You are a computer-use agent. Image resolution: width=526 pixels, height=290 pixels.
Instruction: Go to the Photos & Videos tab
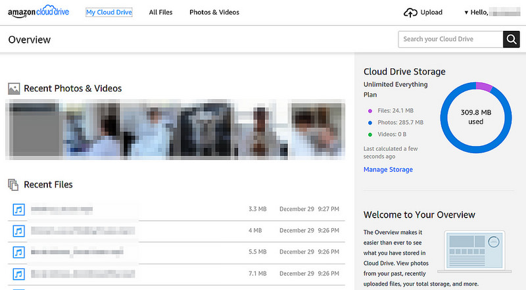214,12
